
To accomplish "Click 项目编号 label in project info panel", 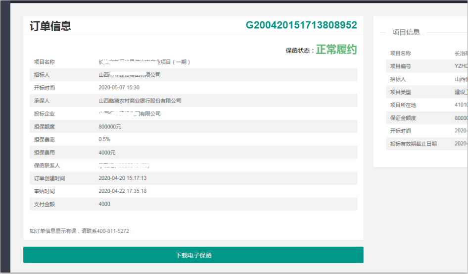I will pyautogui.click(x=400, y=66).
